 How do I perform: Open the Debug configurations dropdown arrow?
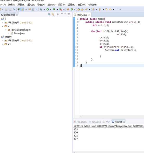coord(44,9)
